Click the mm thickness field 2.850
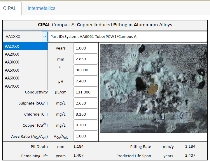 pos(85,59)
